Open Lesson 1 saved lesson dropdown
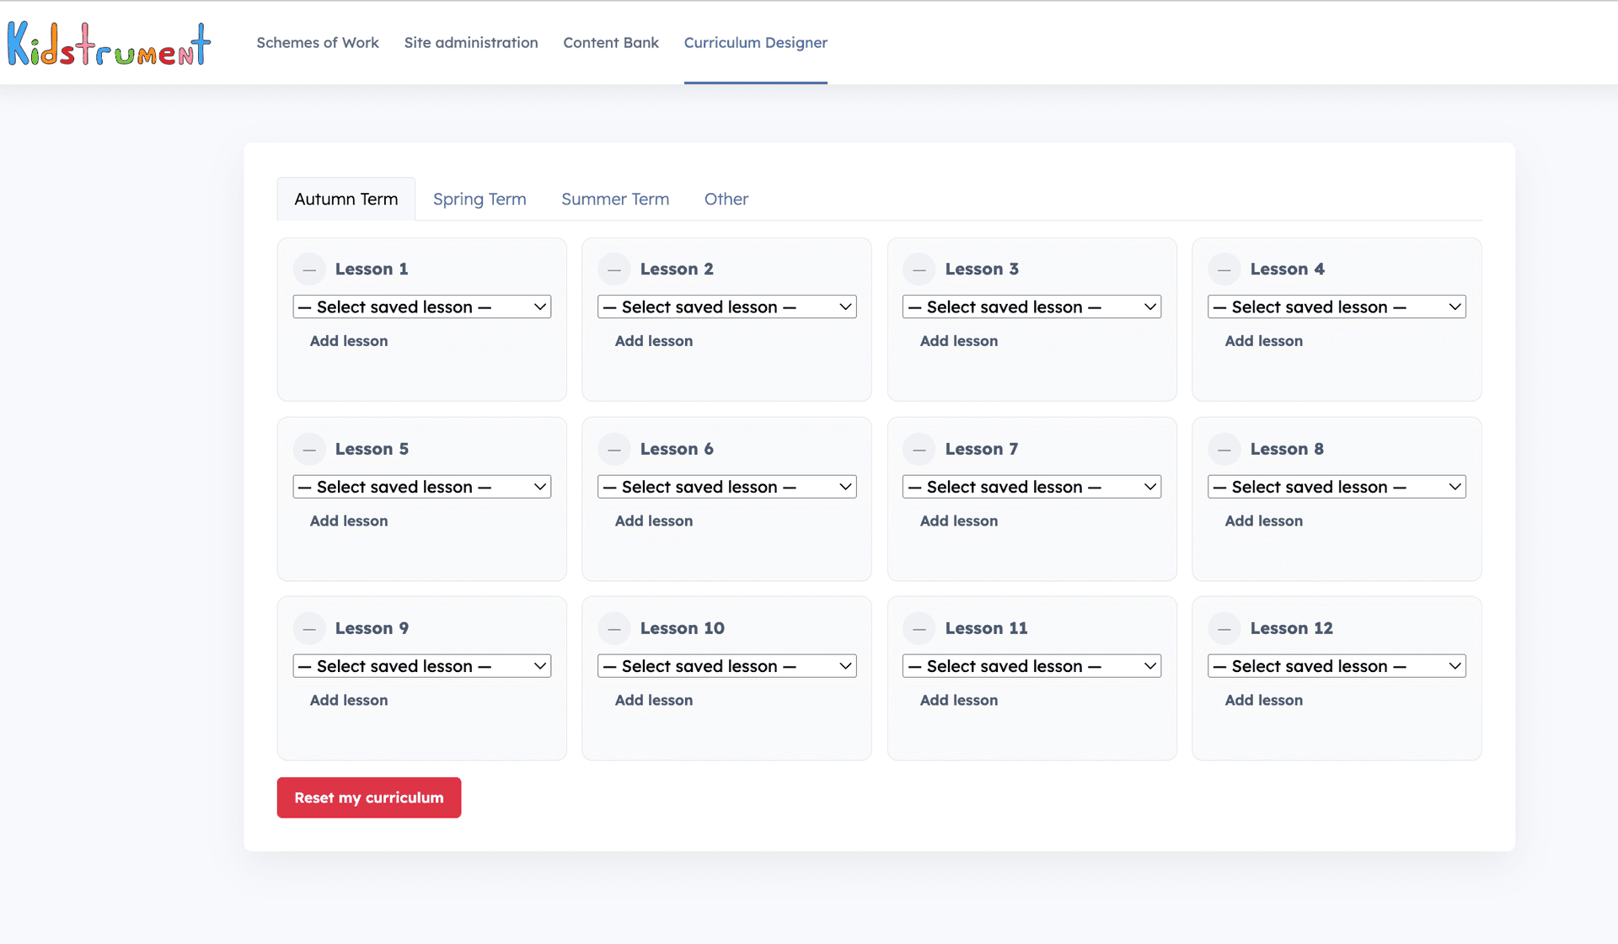 (422, 307)
